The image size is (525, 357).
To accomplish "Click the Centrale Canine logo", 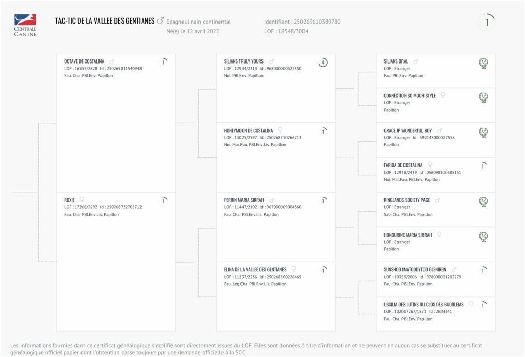I will pos(26,25).
